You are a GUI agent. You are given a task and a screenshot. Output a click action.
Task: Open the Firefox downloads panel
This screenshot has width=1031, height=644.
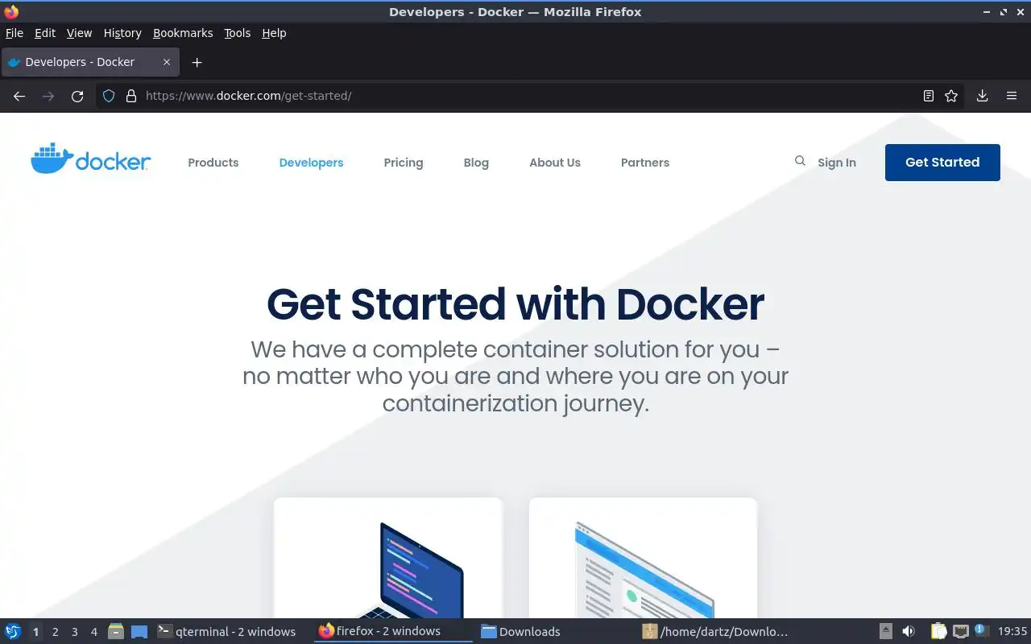pos(983,96)
